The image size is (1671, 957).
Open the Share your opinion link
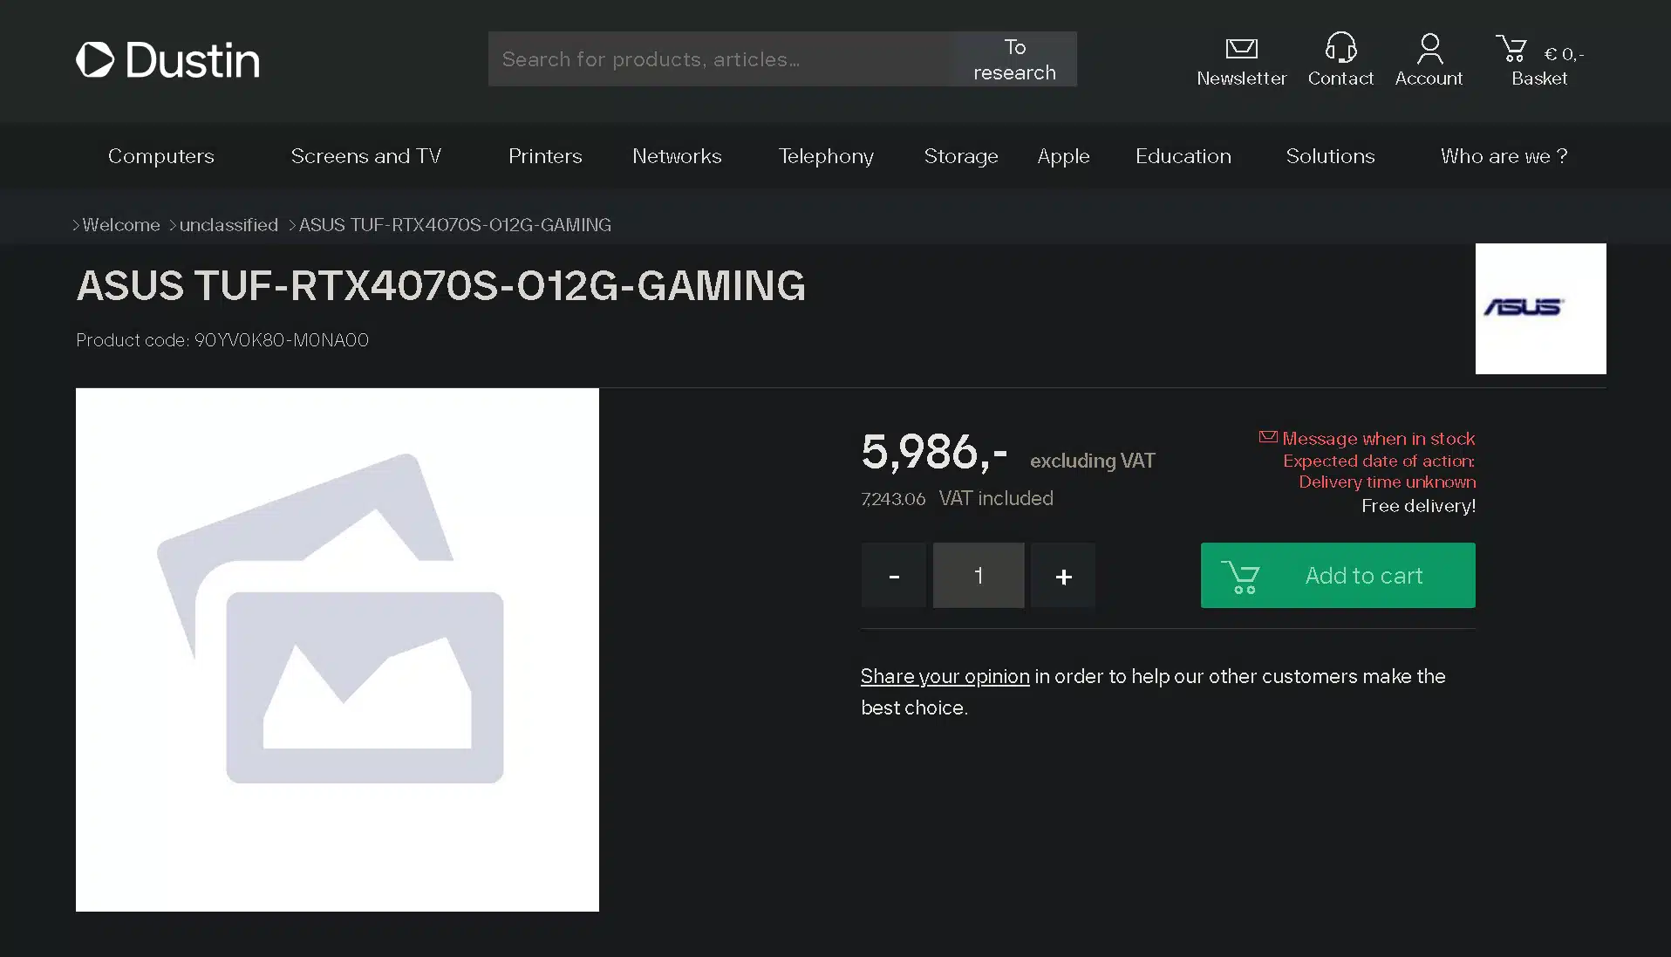(945, 676)
